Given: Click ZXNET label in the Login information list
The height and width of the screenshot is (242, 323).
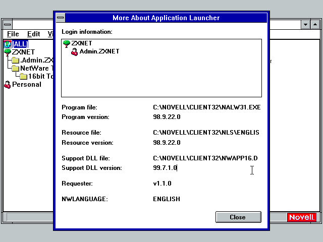Looking at the screenshot, I should tap(82, 43).
